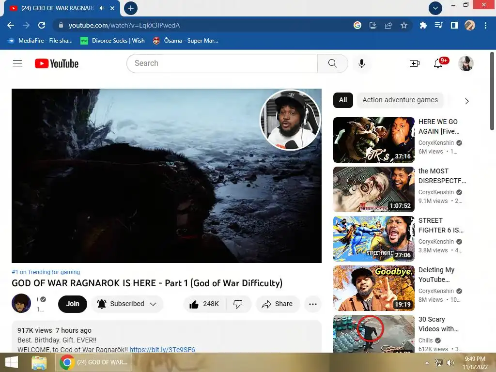
Task: Open Windows Start menu
Action: coord(12,362)
